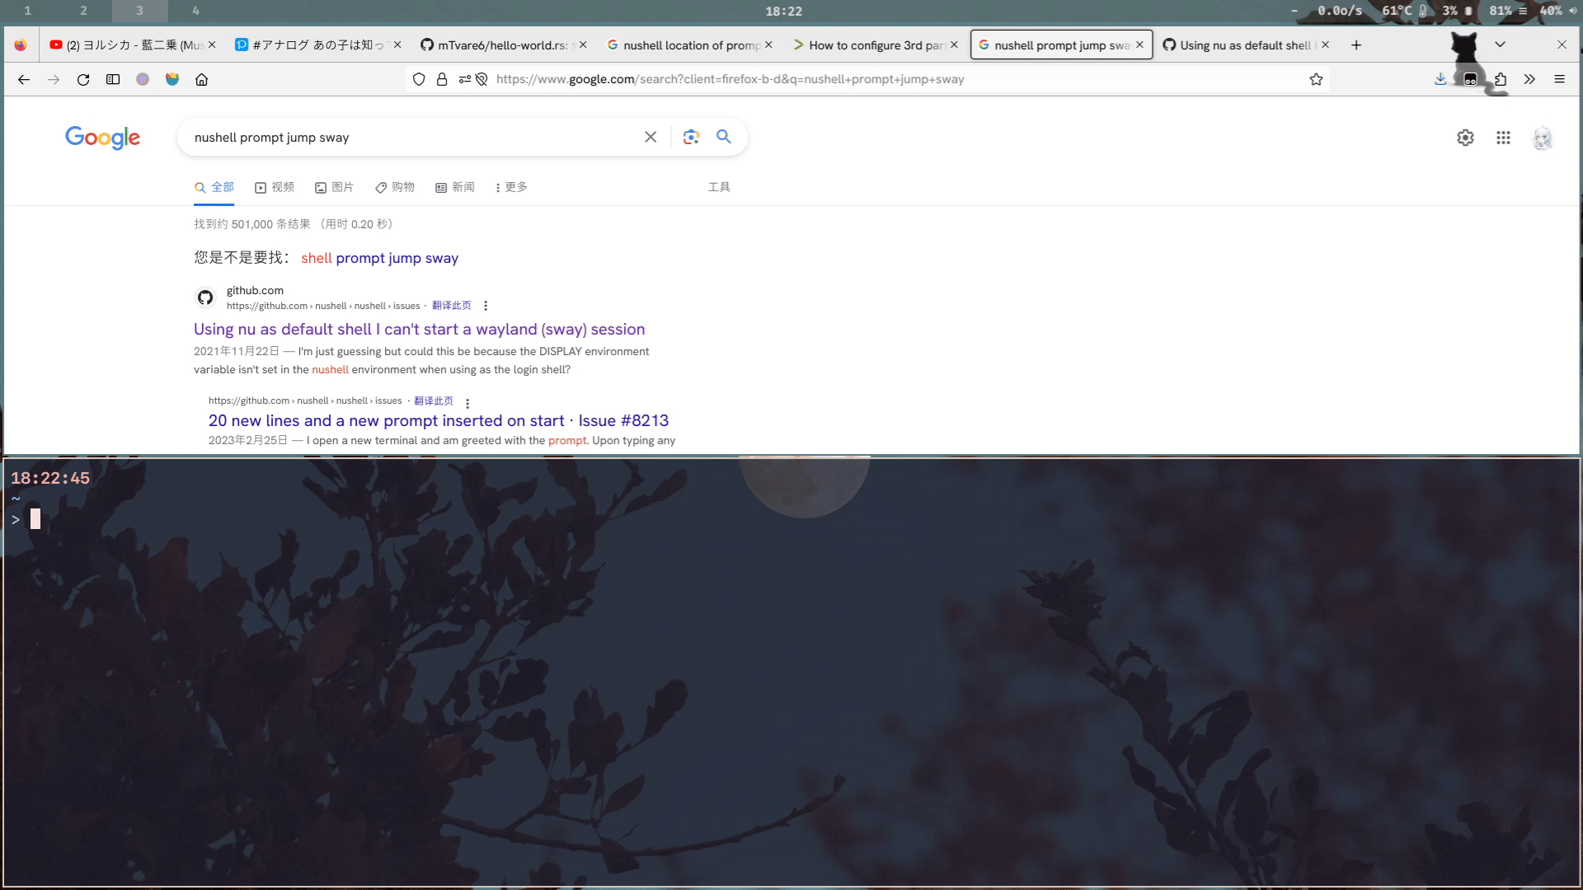Toggle sidebar view in Firefox toolbar
The width and height of the screenshot is (1583, 890).
click(113, 79)
